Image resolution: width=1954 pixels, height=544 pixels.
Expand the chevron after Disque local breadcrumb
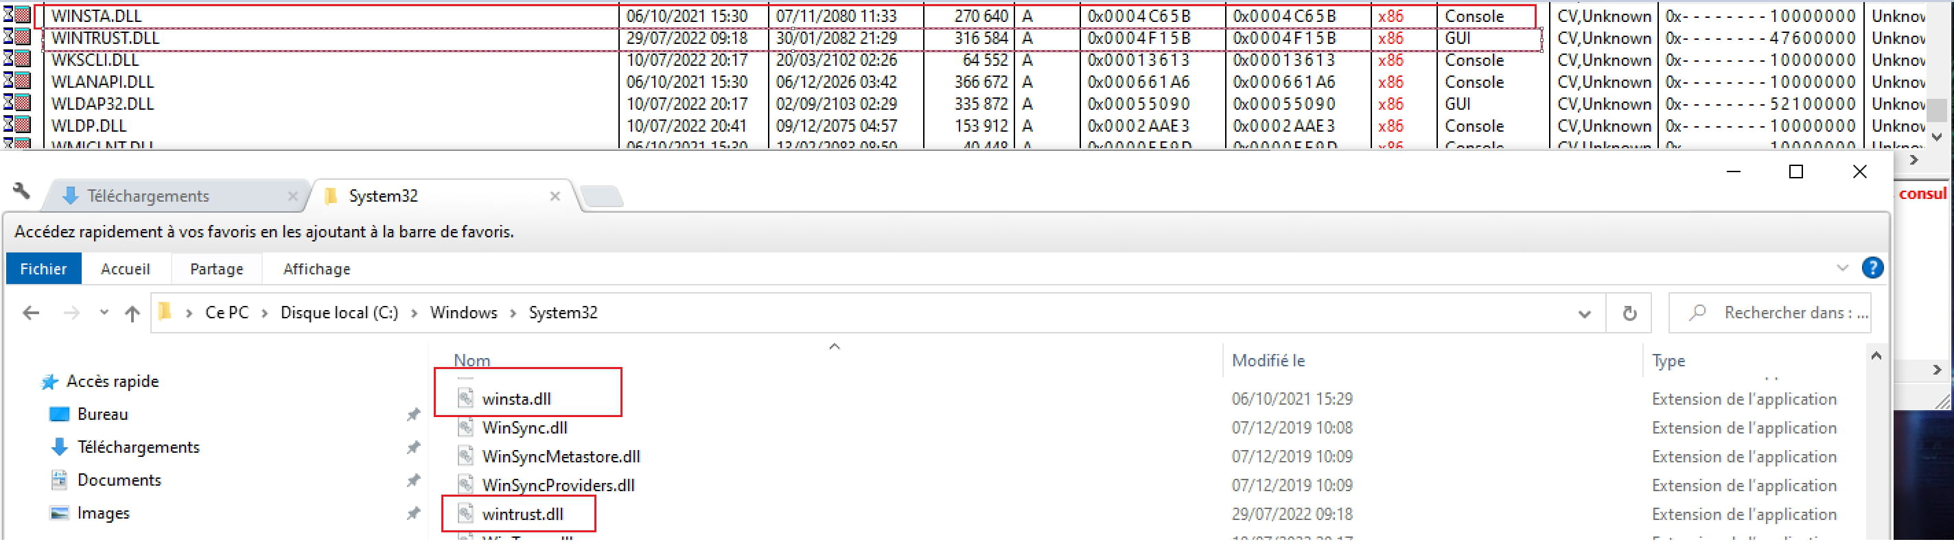414,313
